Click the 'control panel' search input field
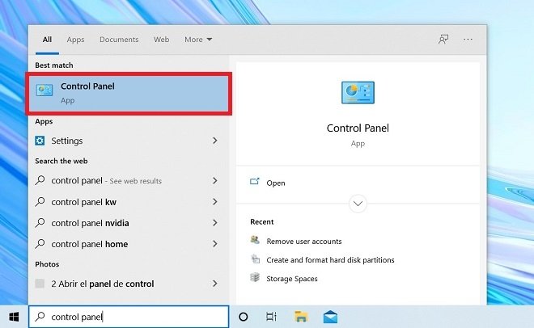The image size is (534, 328). (129, 317)
